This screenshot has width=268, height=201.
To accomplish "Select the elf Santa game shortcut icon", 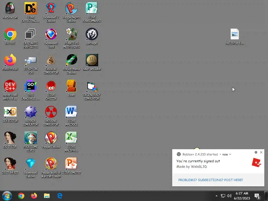I will click(30, 138).
